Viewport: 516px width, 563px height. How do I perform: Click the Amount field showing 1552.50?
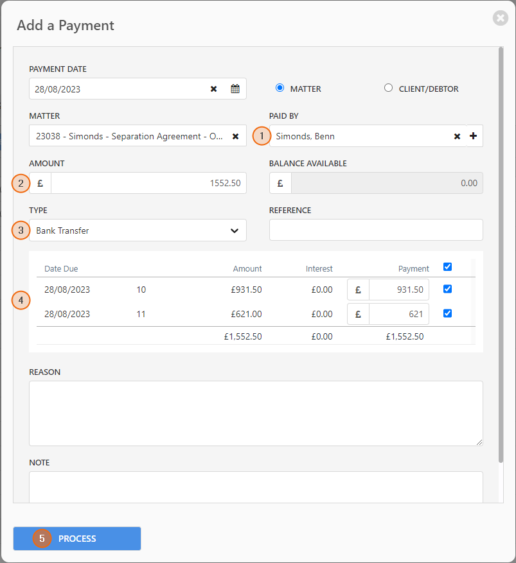[x=149, y=183]
